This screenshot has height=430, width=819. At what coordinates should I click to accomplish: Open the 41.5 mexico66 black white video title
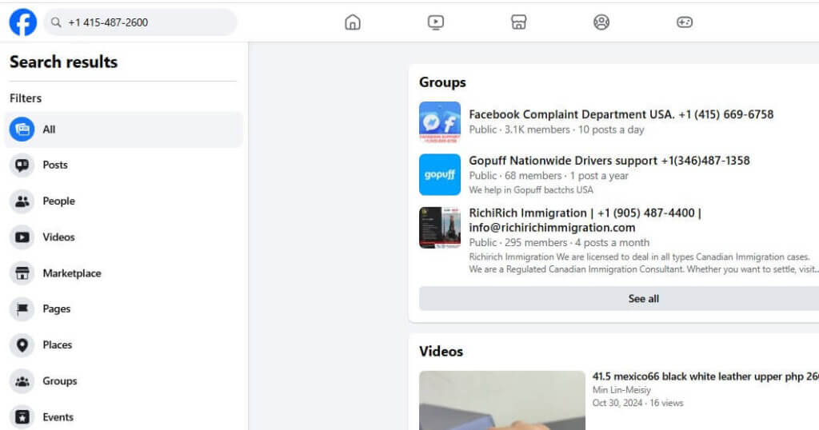[x=705, y=376]
